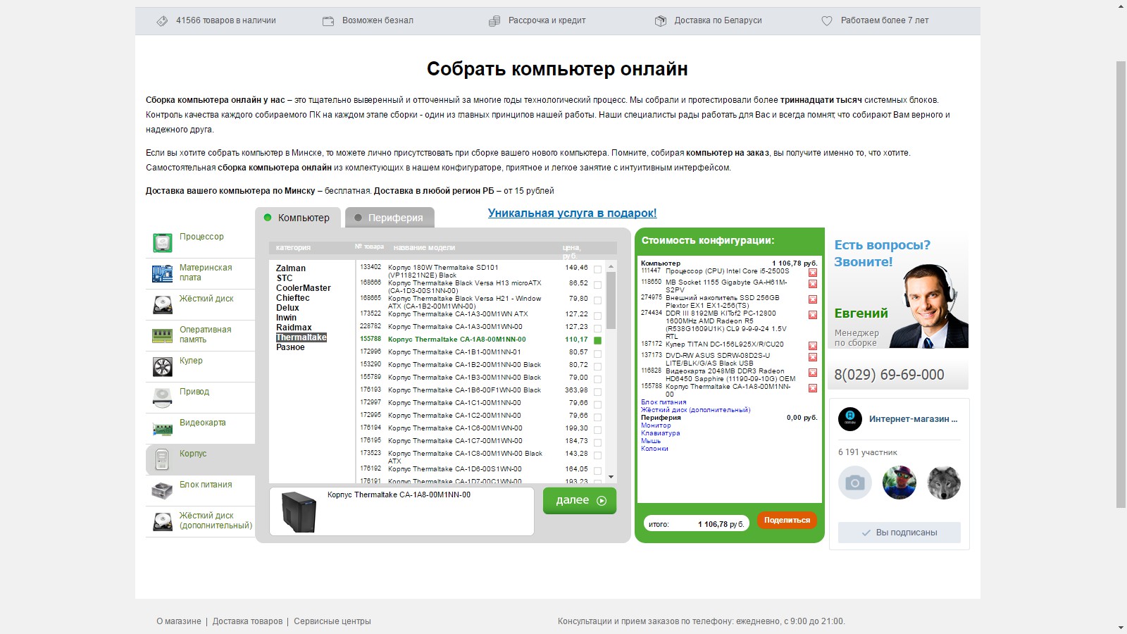Remove the Gigabyte GA-H61M motherboard from configuration
1127x634 pixels.
coord(813,284)
